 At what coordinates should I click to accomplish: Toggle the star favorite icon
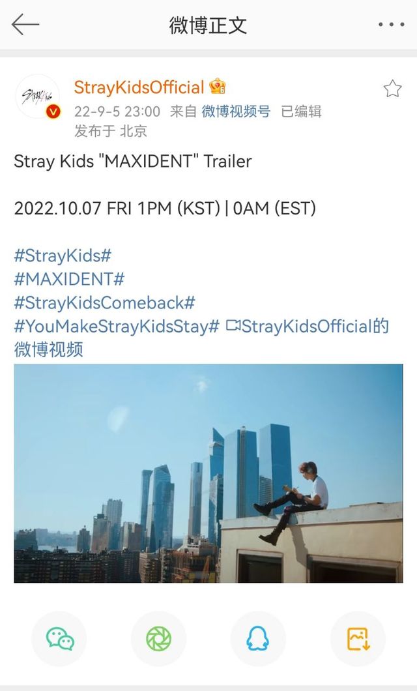pos(392,89)
